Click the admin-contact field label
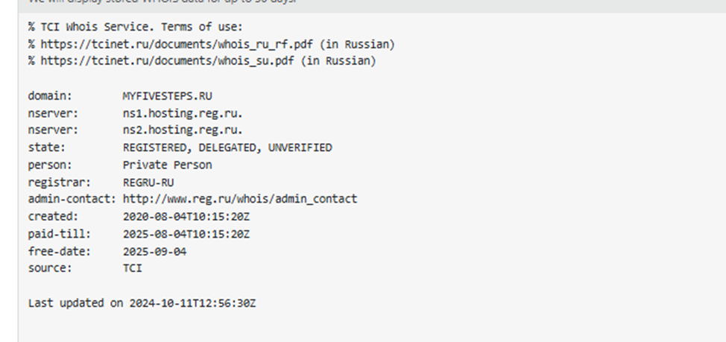This screenshot has width=726, height=342. (x=72, y=199)
